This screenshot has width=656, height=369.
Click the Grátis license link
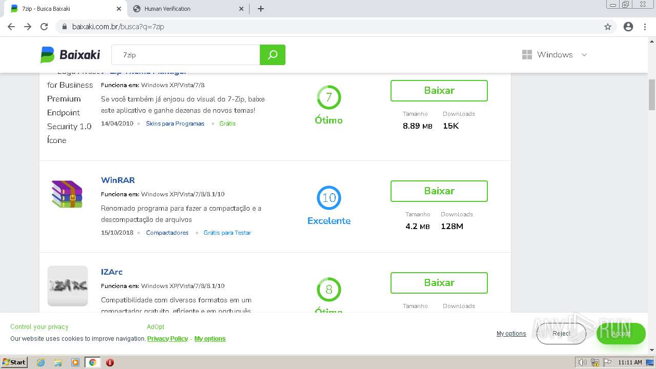pyautogui.click(x=228, y=124)
